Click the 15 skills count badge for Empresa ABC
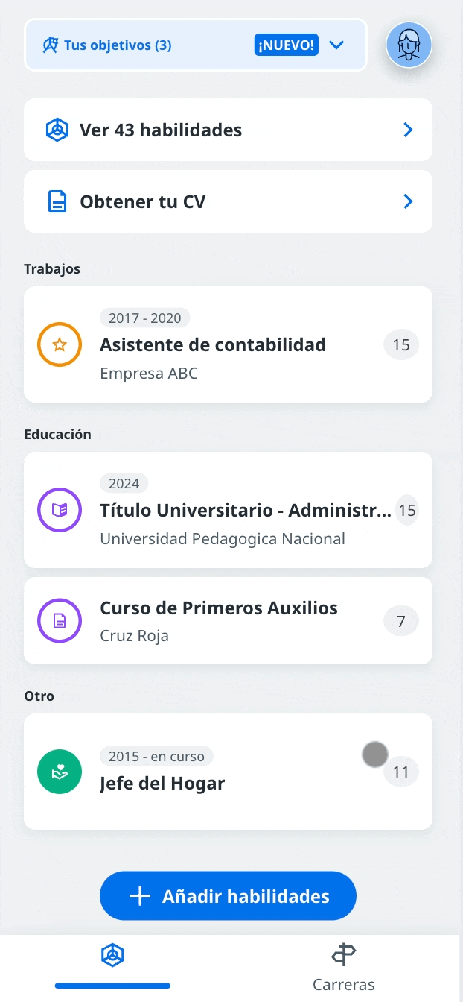 click(401, 344)
